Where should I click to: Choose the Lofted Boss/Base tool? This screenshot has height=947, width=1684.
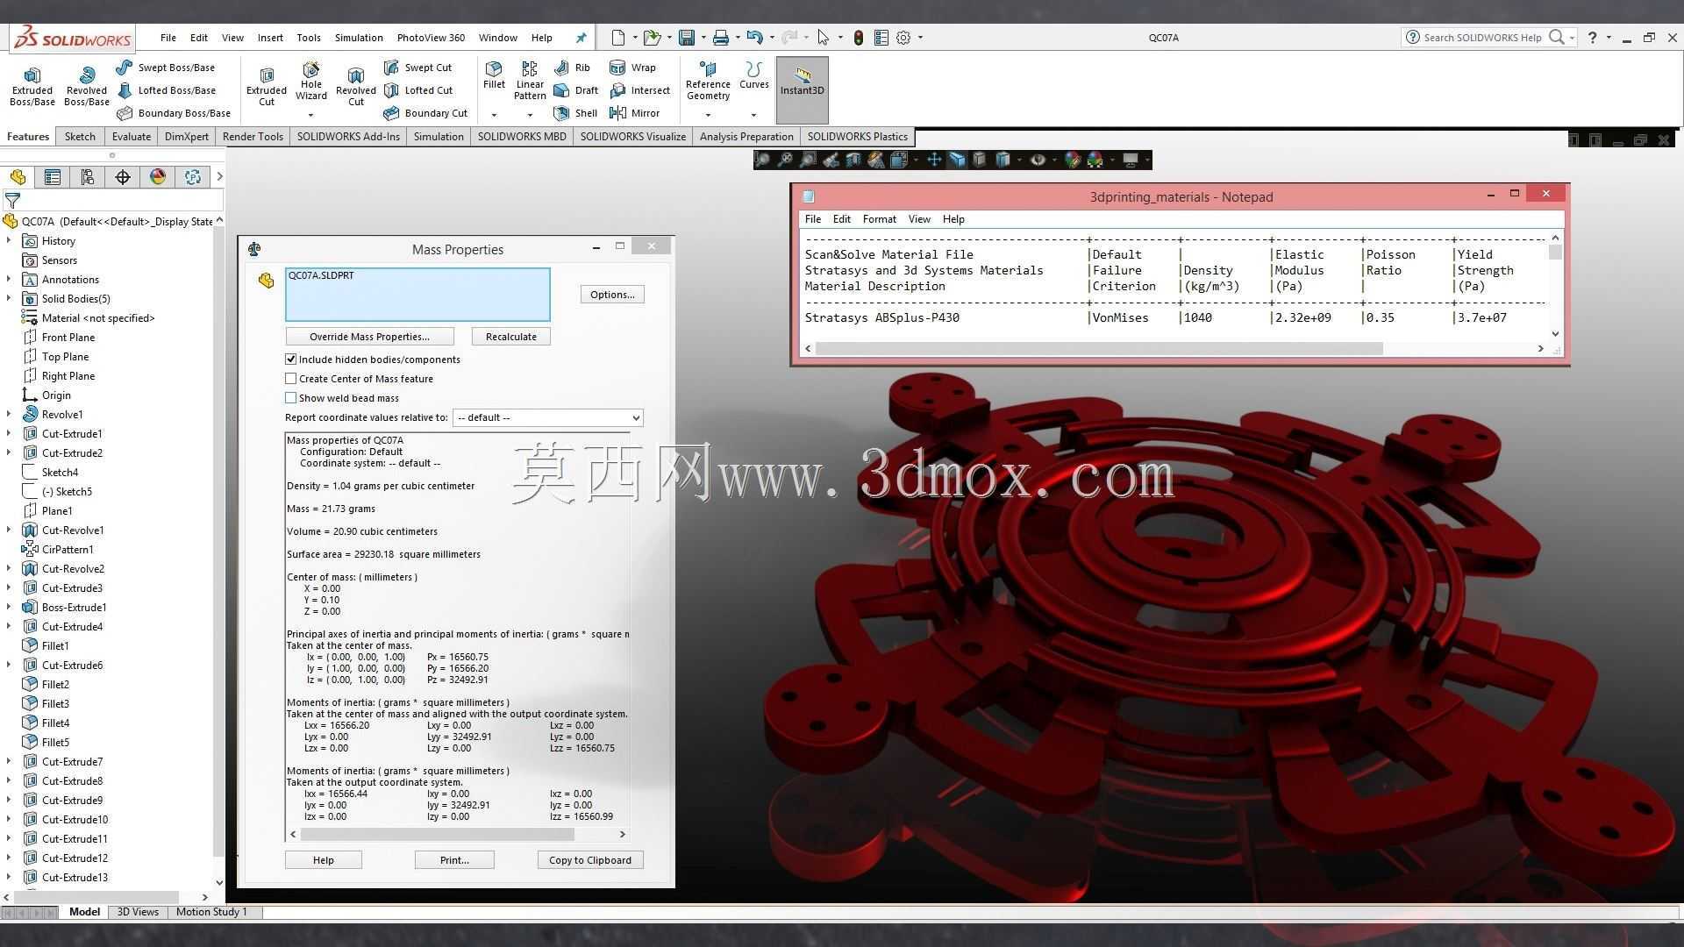[166, 90]
